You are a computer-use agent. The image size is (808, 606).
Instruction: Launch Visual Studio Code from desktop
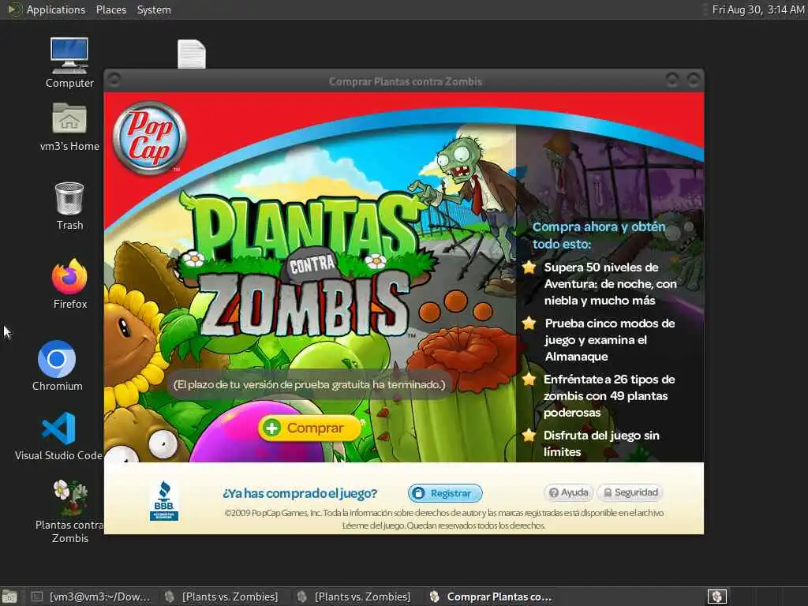point(58,436)
